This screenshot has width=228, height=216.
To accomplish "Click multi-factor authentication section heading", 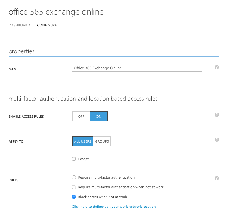I will tap(83, 99).
